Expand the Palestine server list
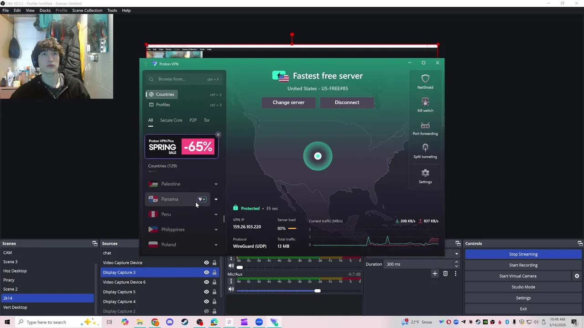Viewport: 584px width, 328px height. click(x=216, y=184)
